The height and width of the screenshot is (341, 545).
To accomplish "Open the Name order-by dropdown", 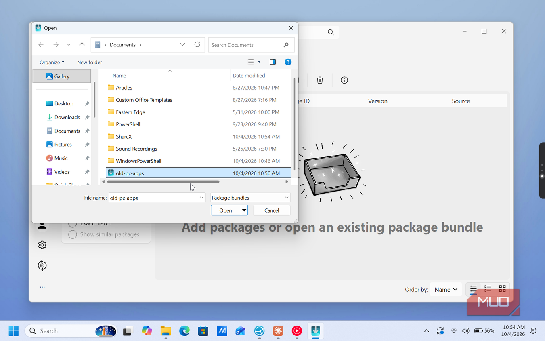I will 446,289.
